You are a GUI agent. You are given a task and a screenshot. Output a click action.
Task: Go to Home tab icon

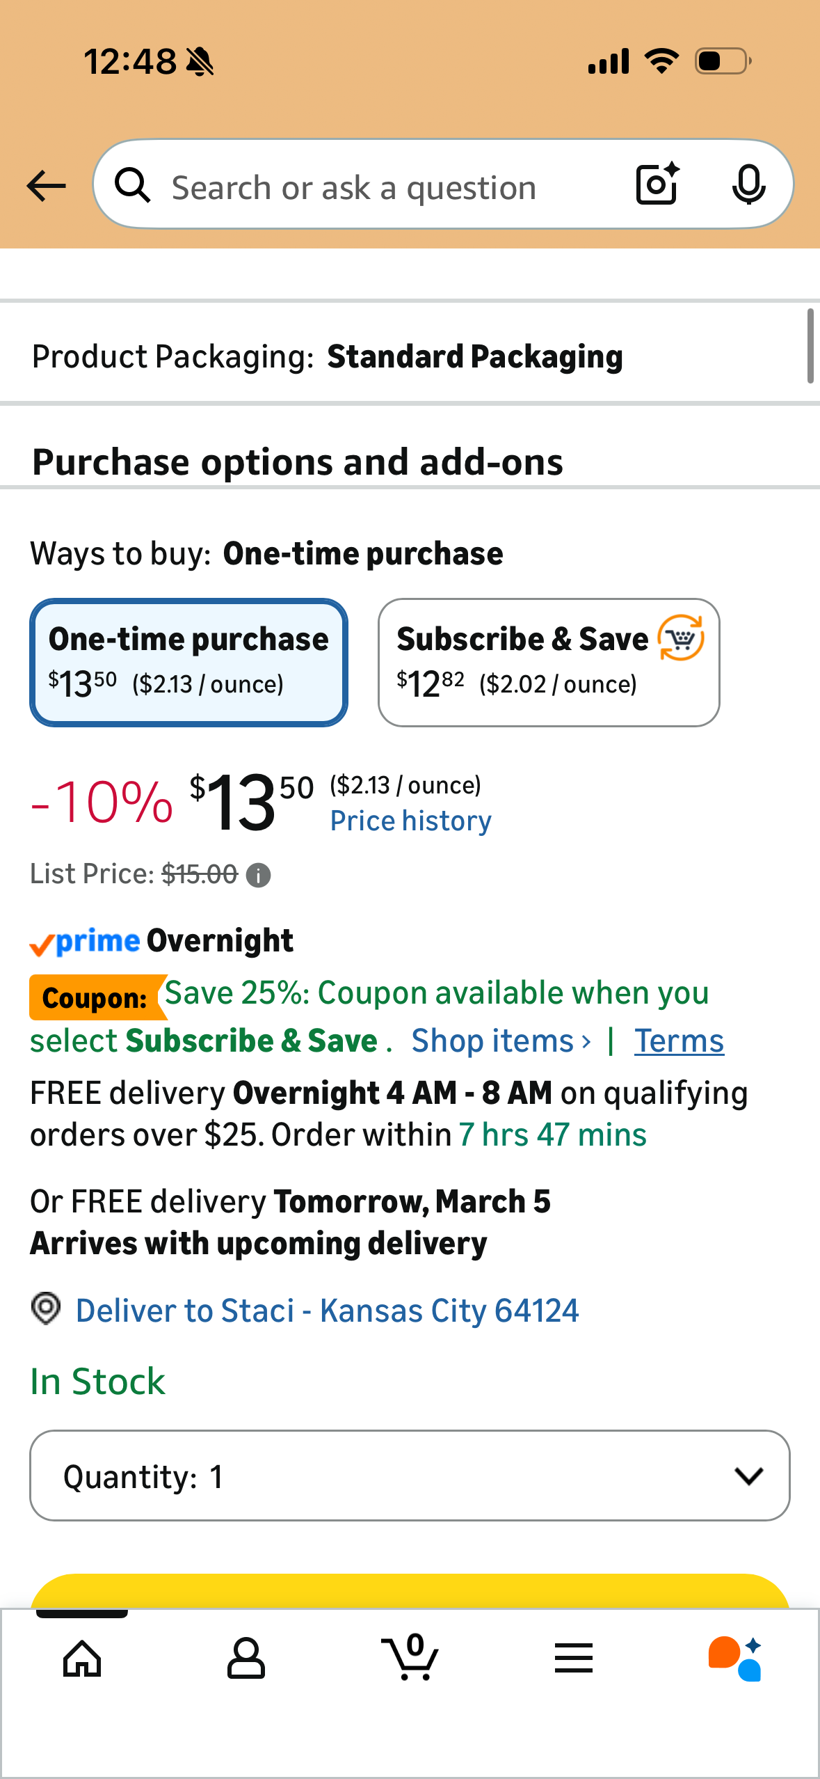point(82,1658)
